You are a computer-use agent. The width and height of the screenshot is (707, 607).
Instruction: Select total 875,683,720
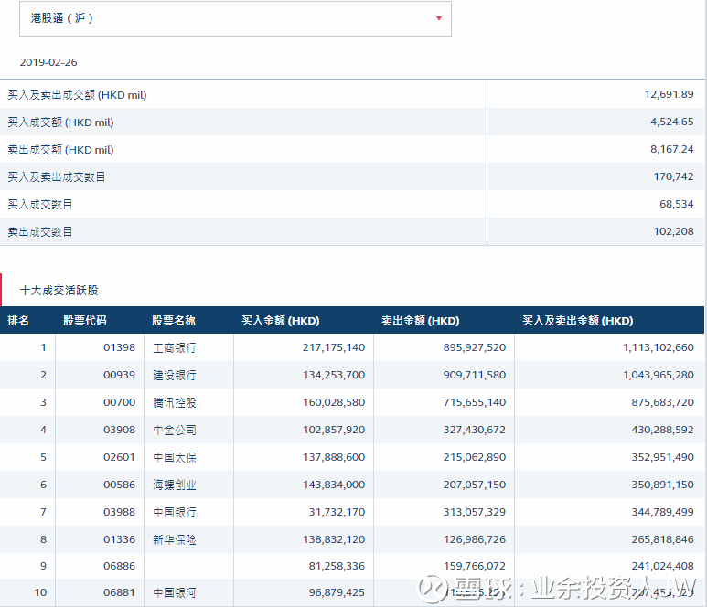pos(662,402)
